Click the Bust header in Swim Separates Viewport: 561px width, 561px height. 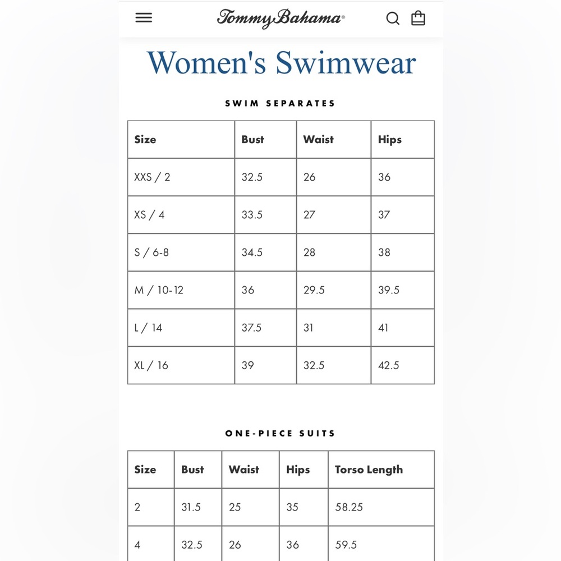(x=252, y=139)
